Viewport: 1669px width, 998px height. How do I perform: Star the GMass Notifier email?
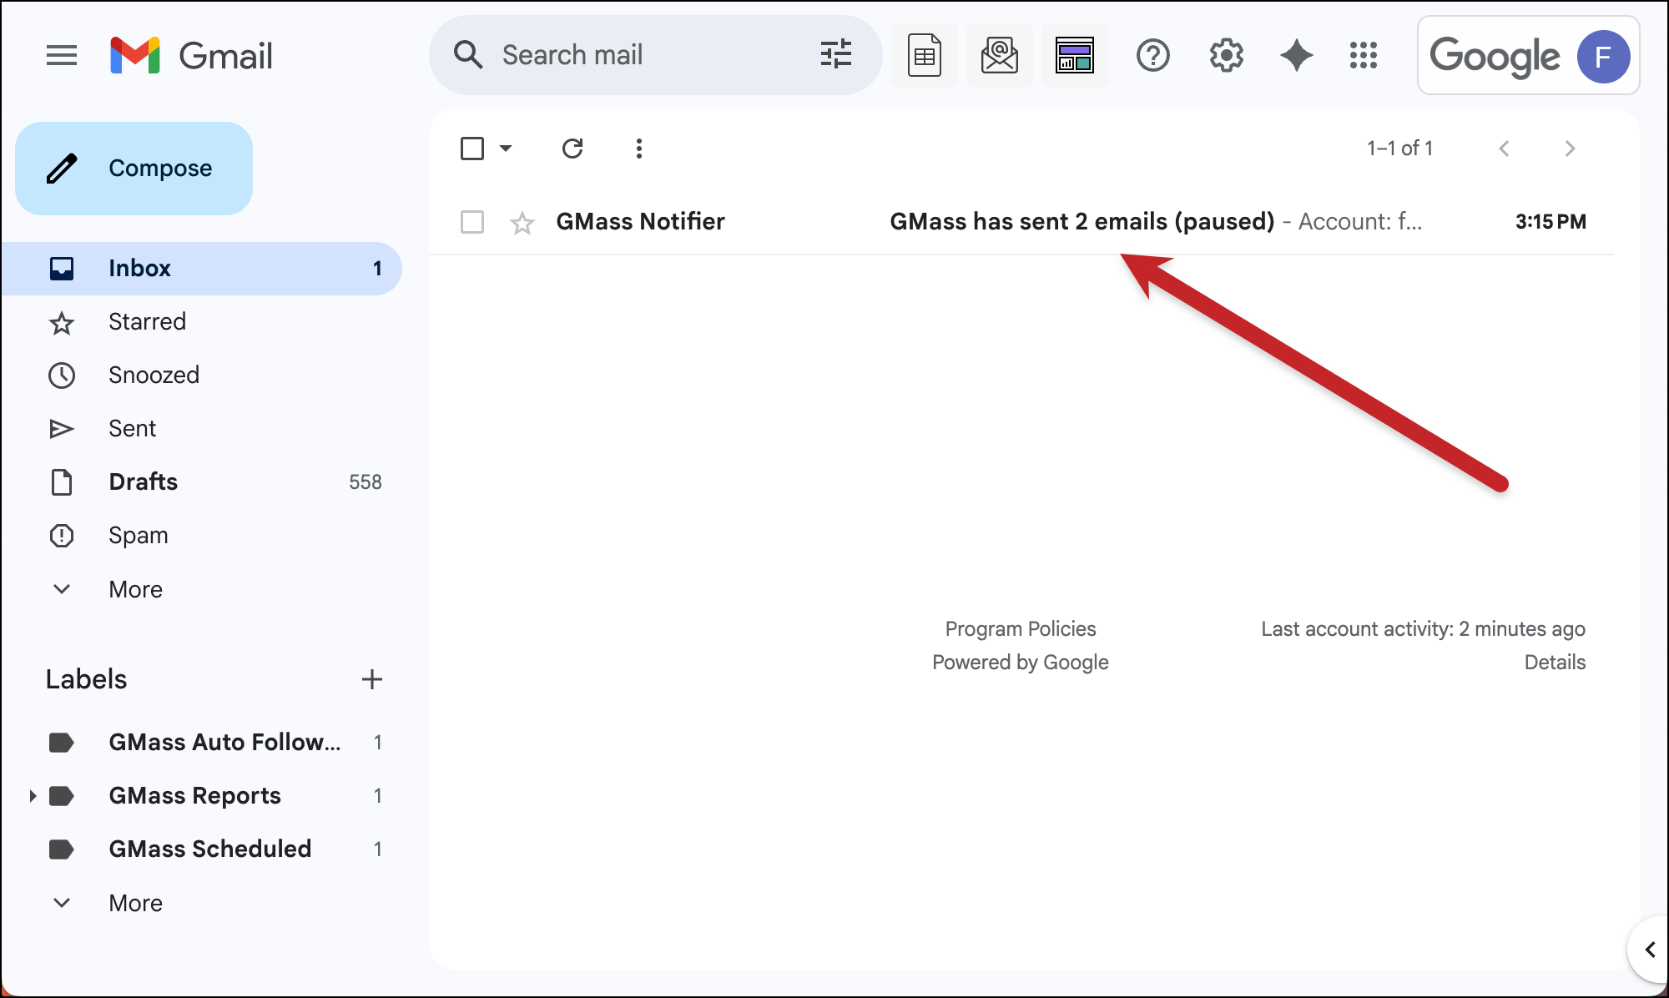[522, 223]
